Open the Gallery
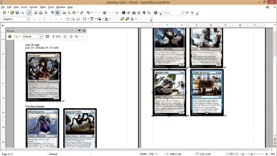The image size is (277, 156). (134, 13)
